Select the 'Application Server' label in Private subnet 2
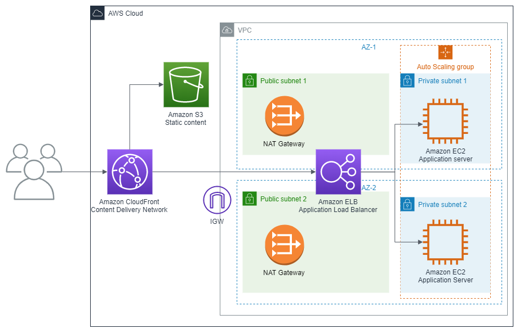 pyautogui.click(x=446, y=280)
